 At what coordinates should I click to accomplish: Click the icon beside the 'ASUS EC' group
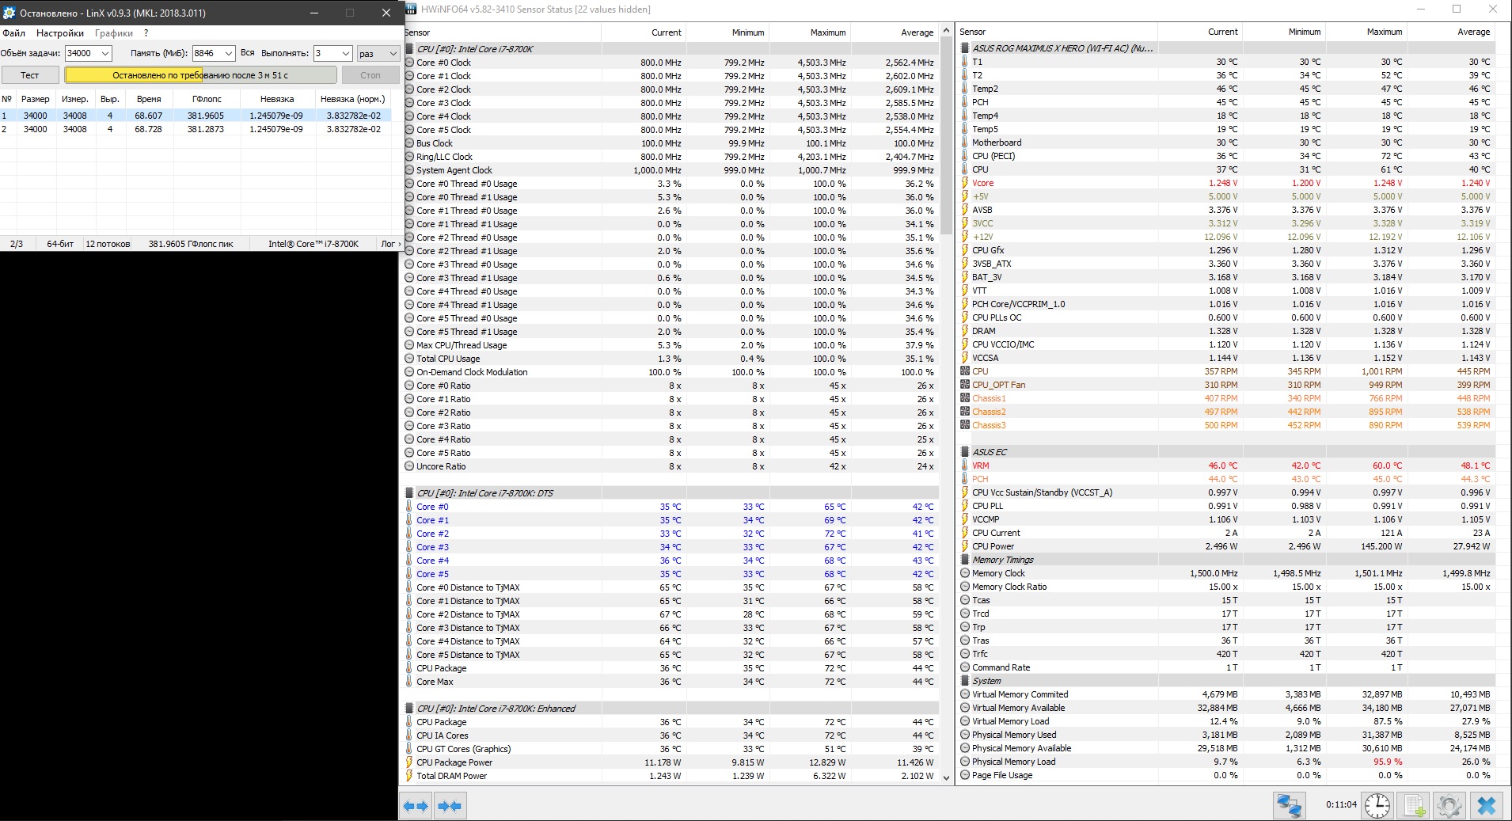965,452
